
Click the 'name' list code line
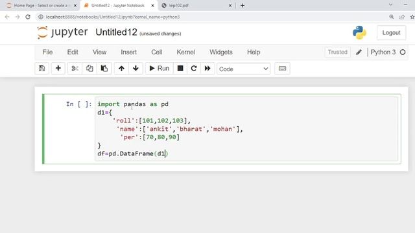(x=180, y=129)
